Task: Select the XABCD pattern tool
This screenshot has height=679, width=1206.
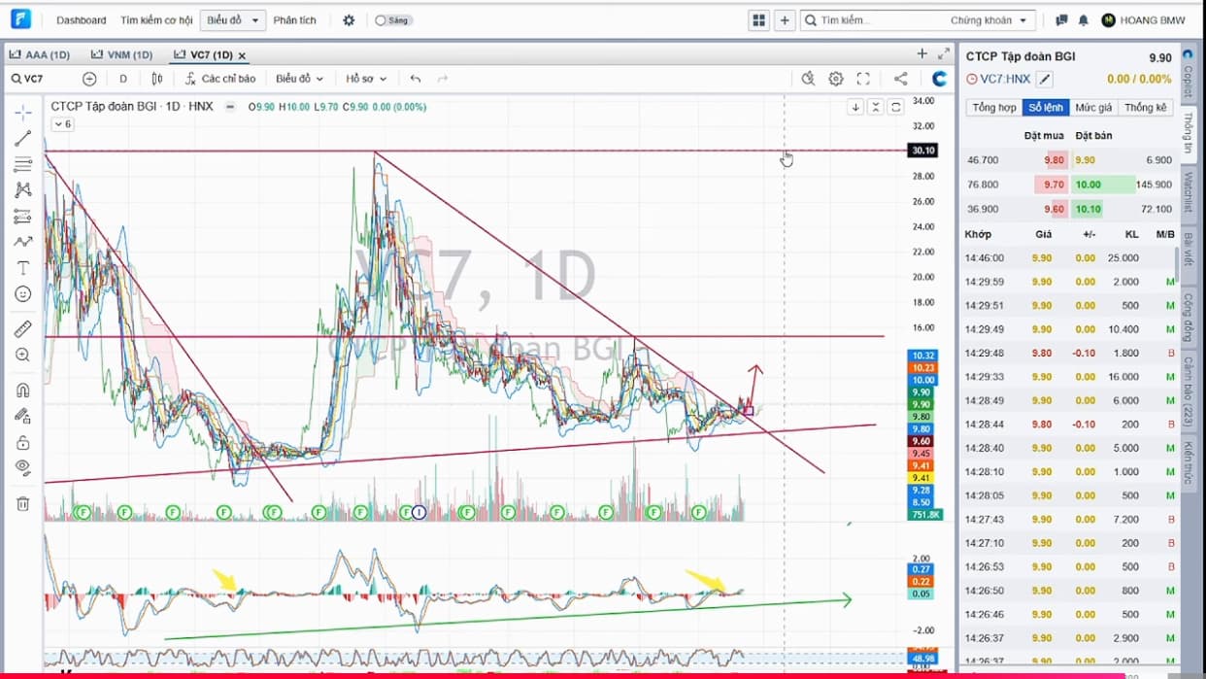Action: [x=23, y=190]
